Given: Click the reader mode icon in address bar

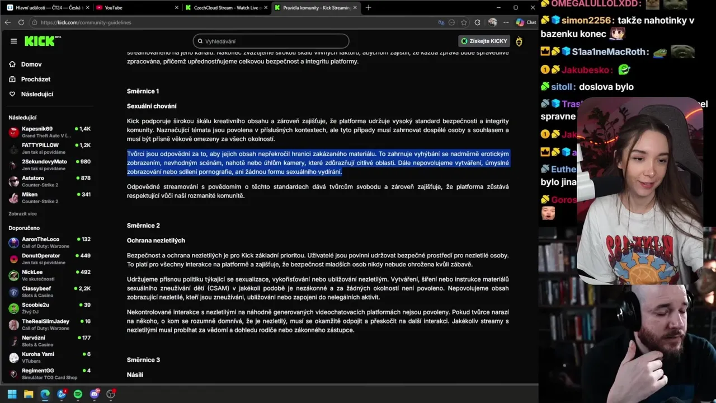Looking at the screenshot, I should tap(452, 22).
